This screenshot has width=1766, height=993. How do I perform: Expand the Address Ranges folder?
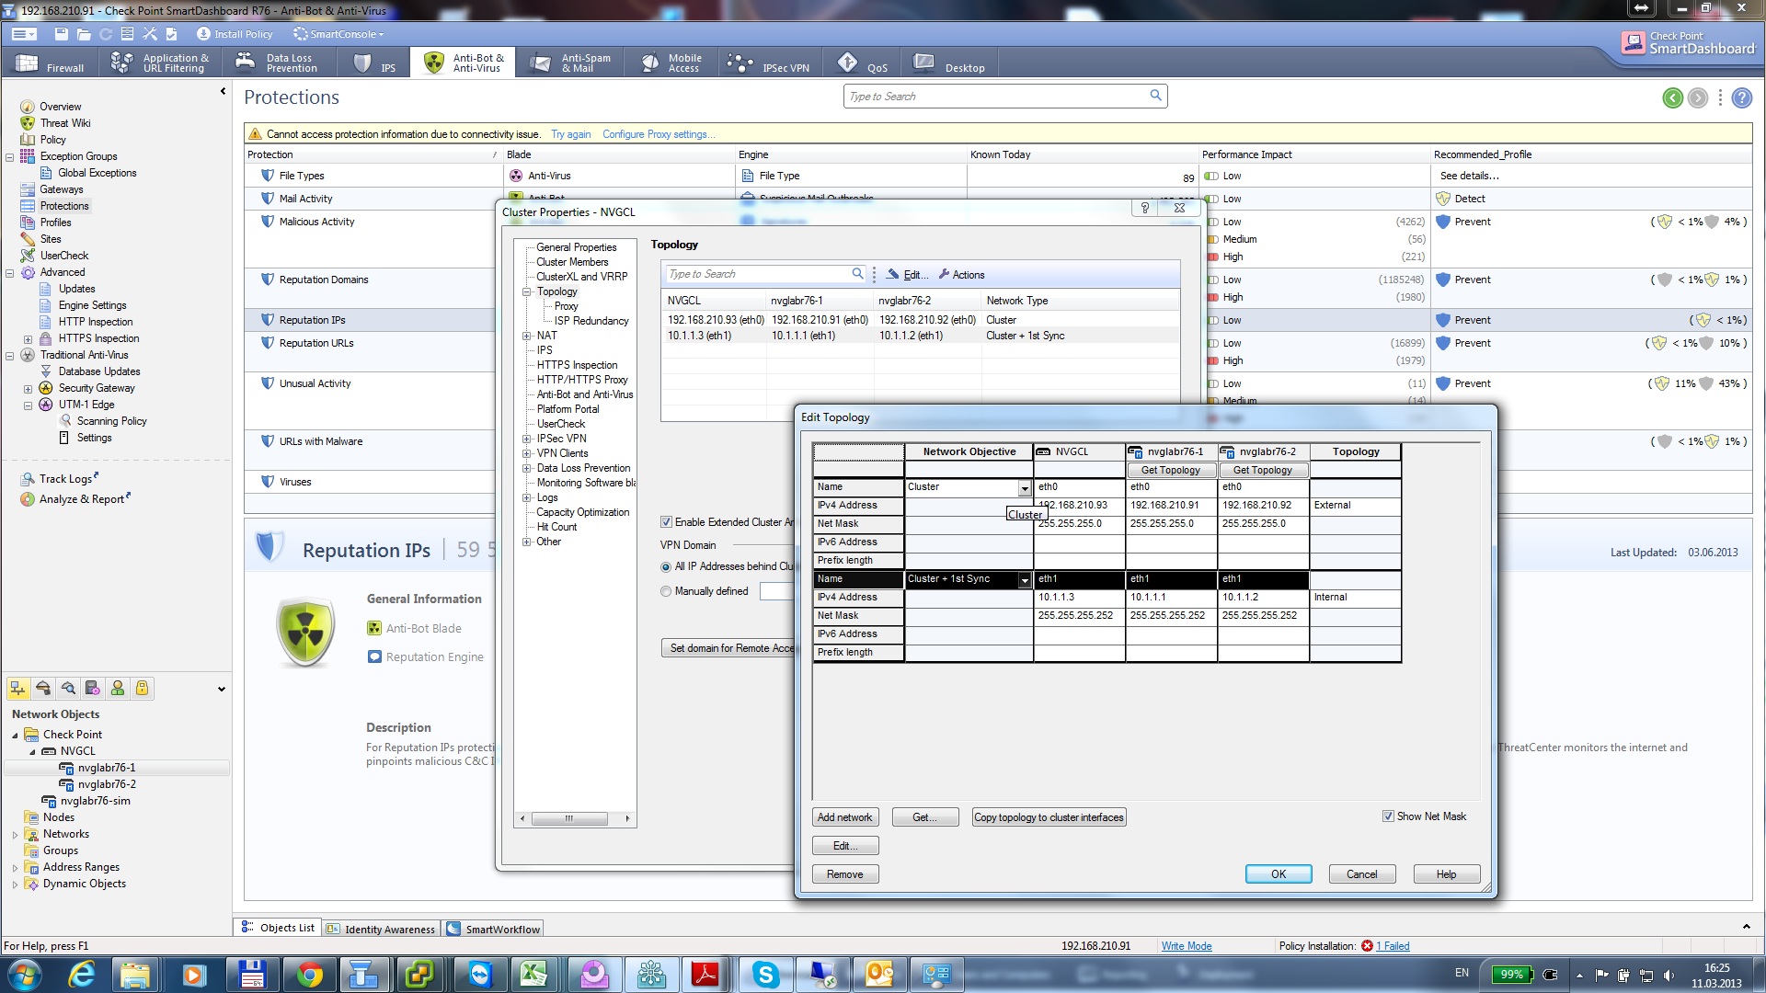pos(15,868)
